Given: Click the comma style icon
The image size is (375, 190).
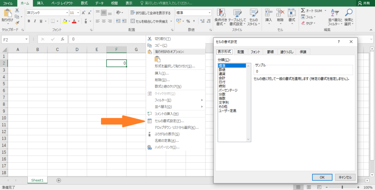Looking at the screenshot, I should click(x=194, y=21).
